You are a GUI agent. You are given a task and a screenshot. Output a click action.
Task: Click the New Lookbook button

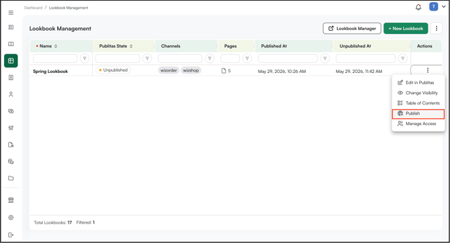click(406, 28)
